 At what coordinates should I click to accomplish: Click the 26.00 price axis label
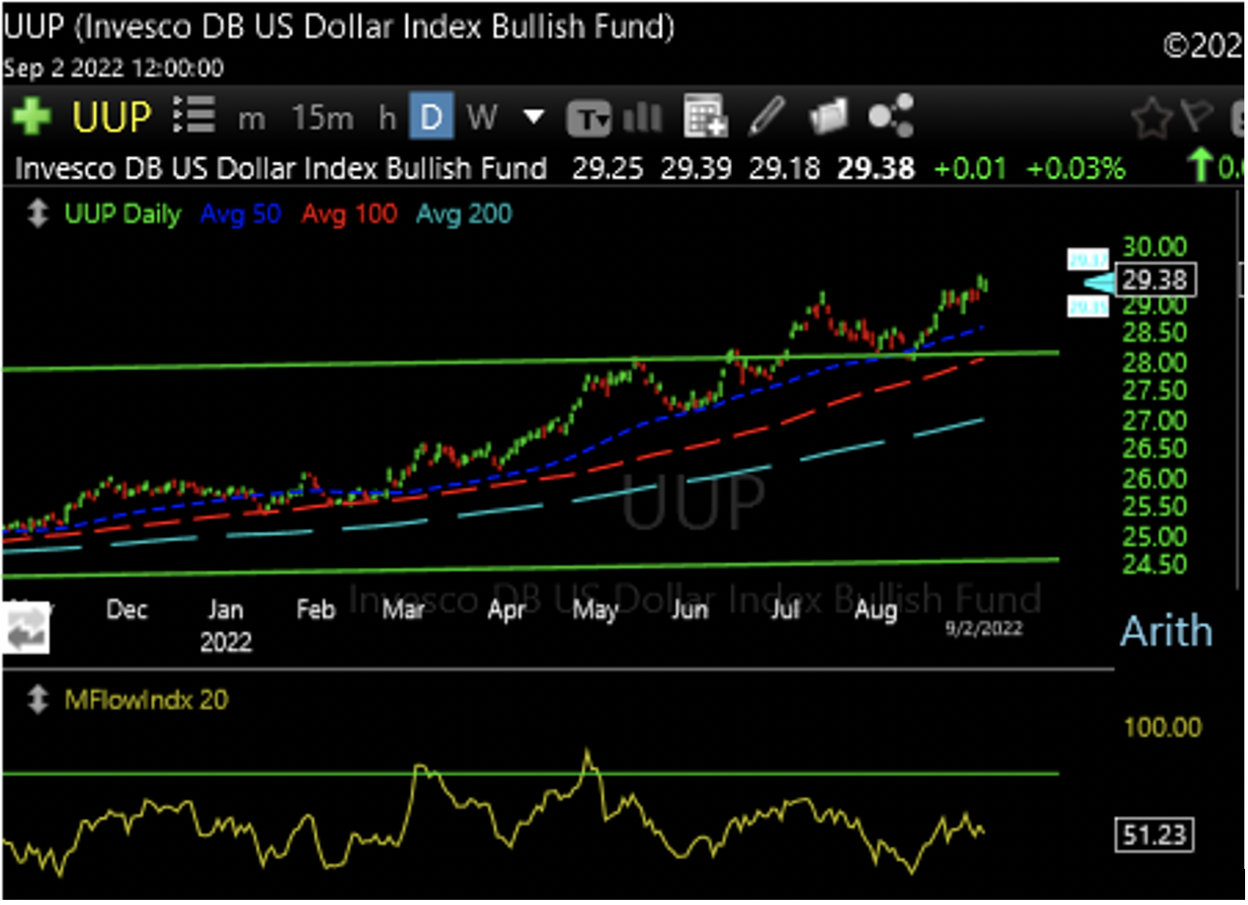point(1155,479)
